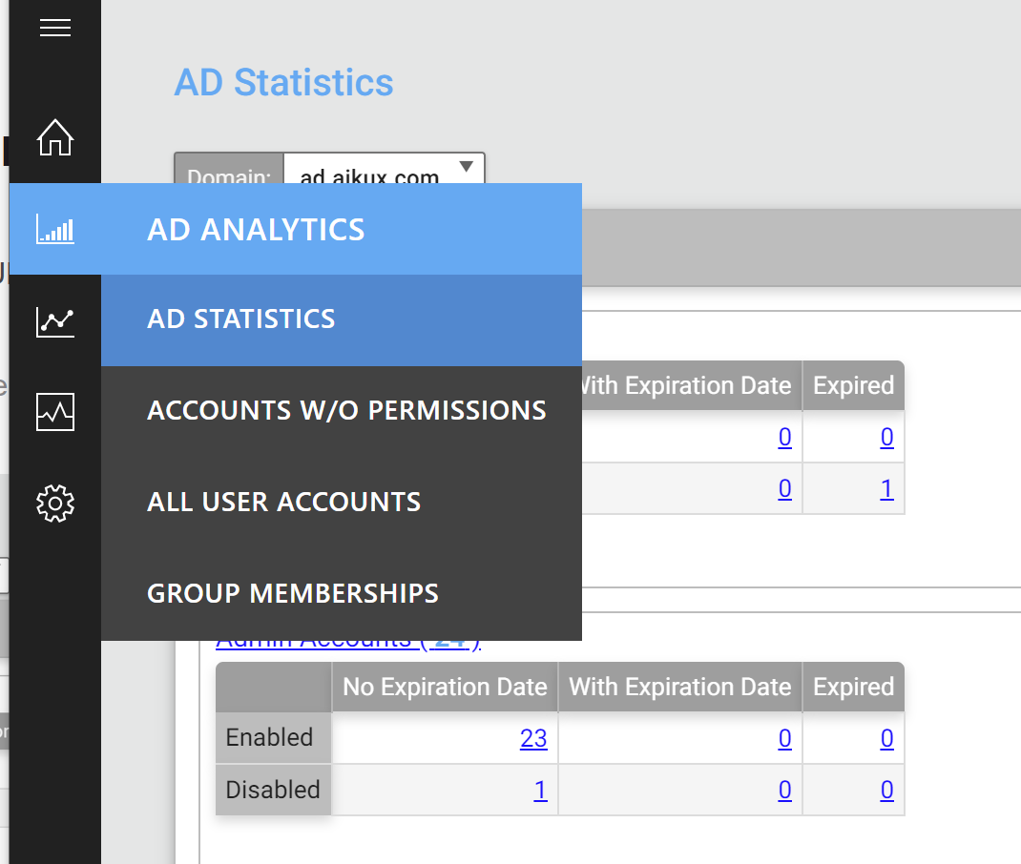Click lower table's With Expiration Date header
Image resolution: width=1021 pixels, height=864 pixels.
pos(679,687)
